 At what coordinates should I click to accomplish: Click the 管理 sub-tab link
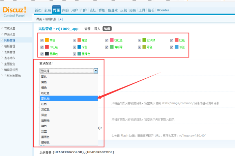(x=87, y=29)
